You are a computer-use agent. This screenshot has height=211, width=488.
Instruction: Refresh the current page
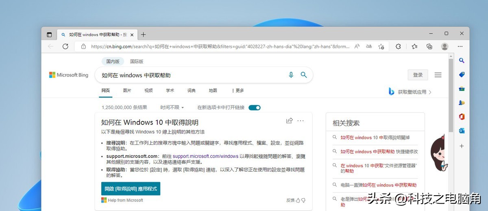click(x=65, y=46)
